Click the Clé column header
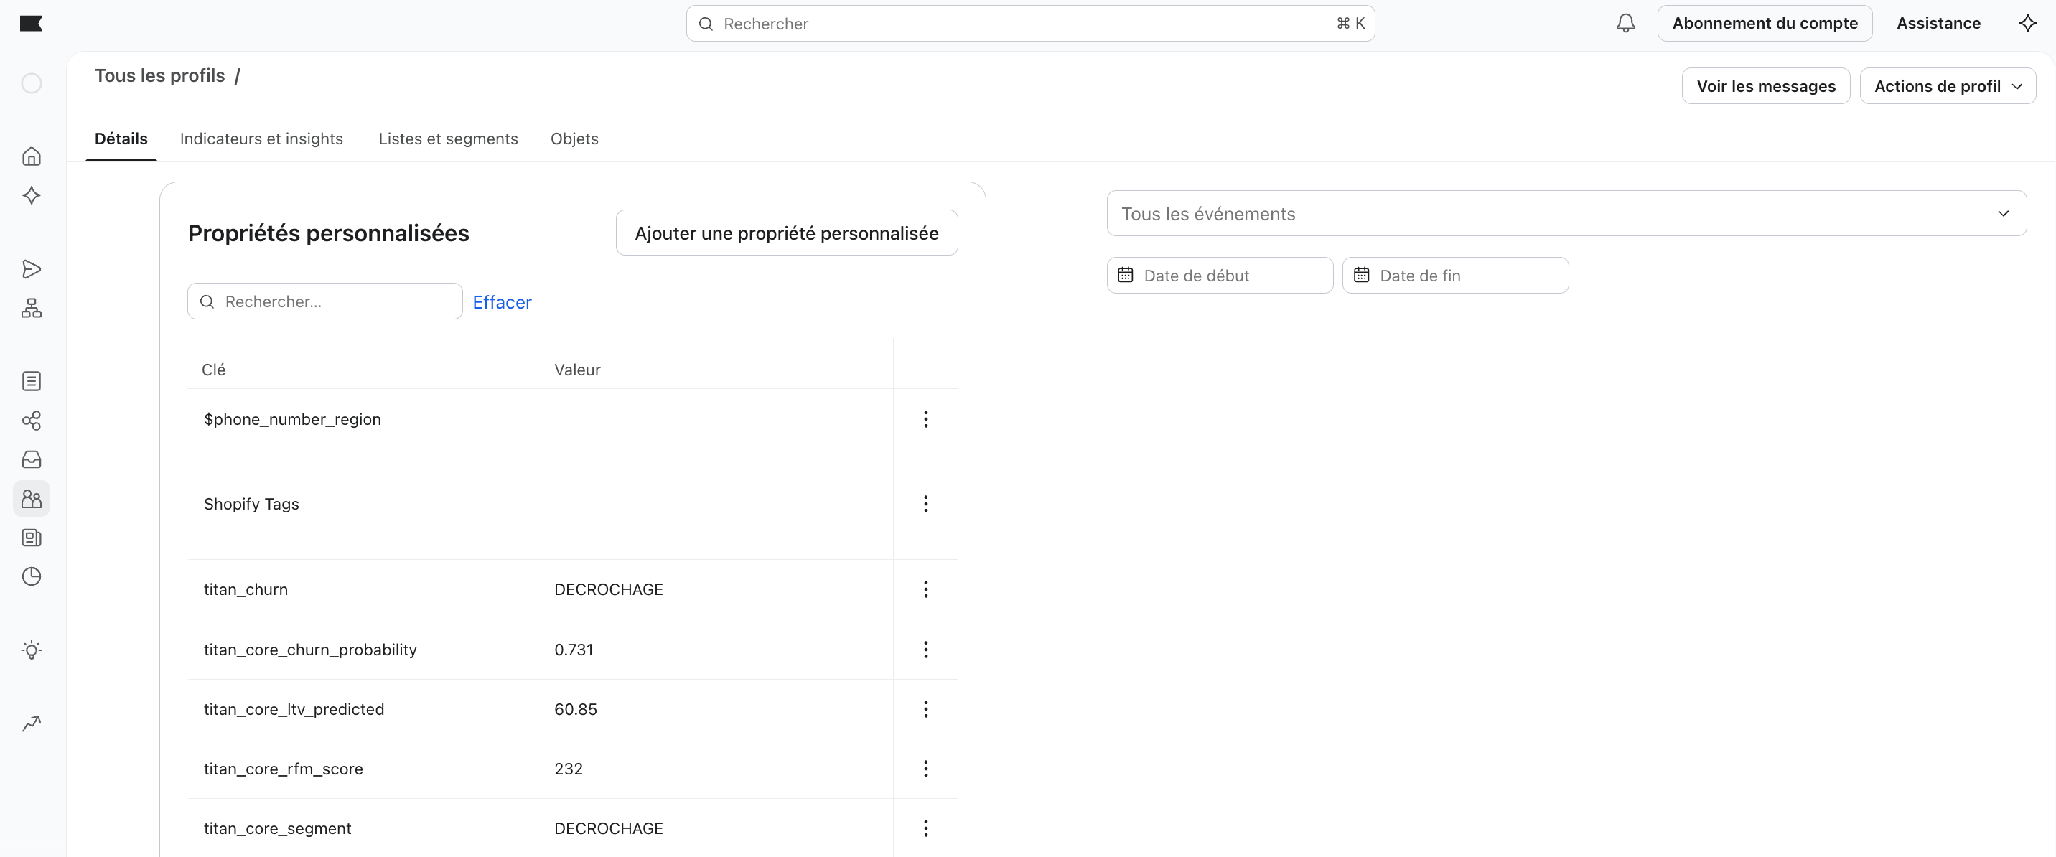The height and width of the screenshot is (857, 2056). pyautogui.click(x=213, y=370)
